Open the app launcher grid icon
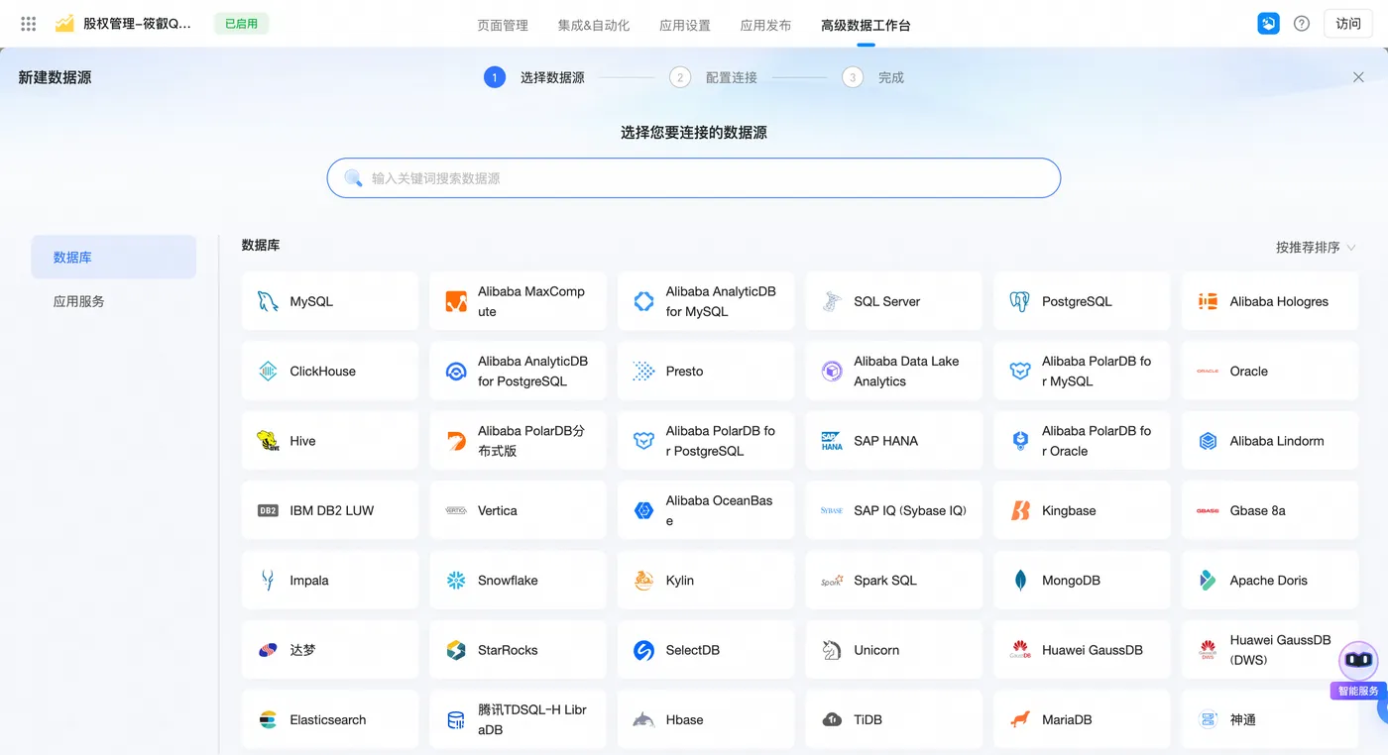The height and width of the screenshot is (755, 1388). [x=29, y=24]
